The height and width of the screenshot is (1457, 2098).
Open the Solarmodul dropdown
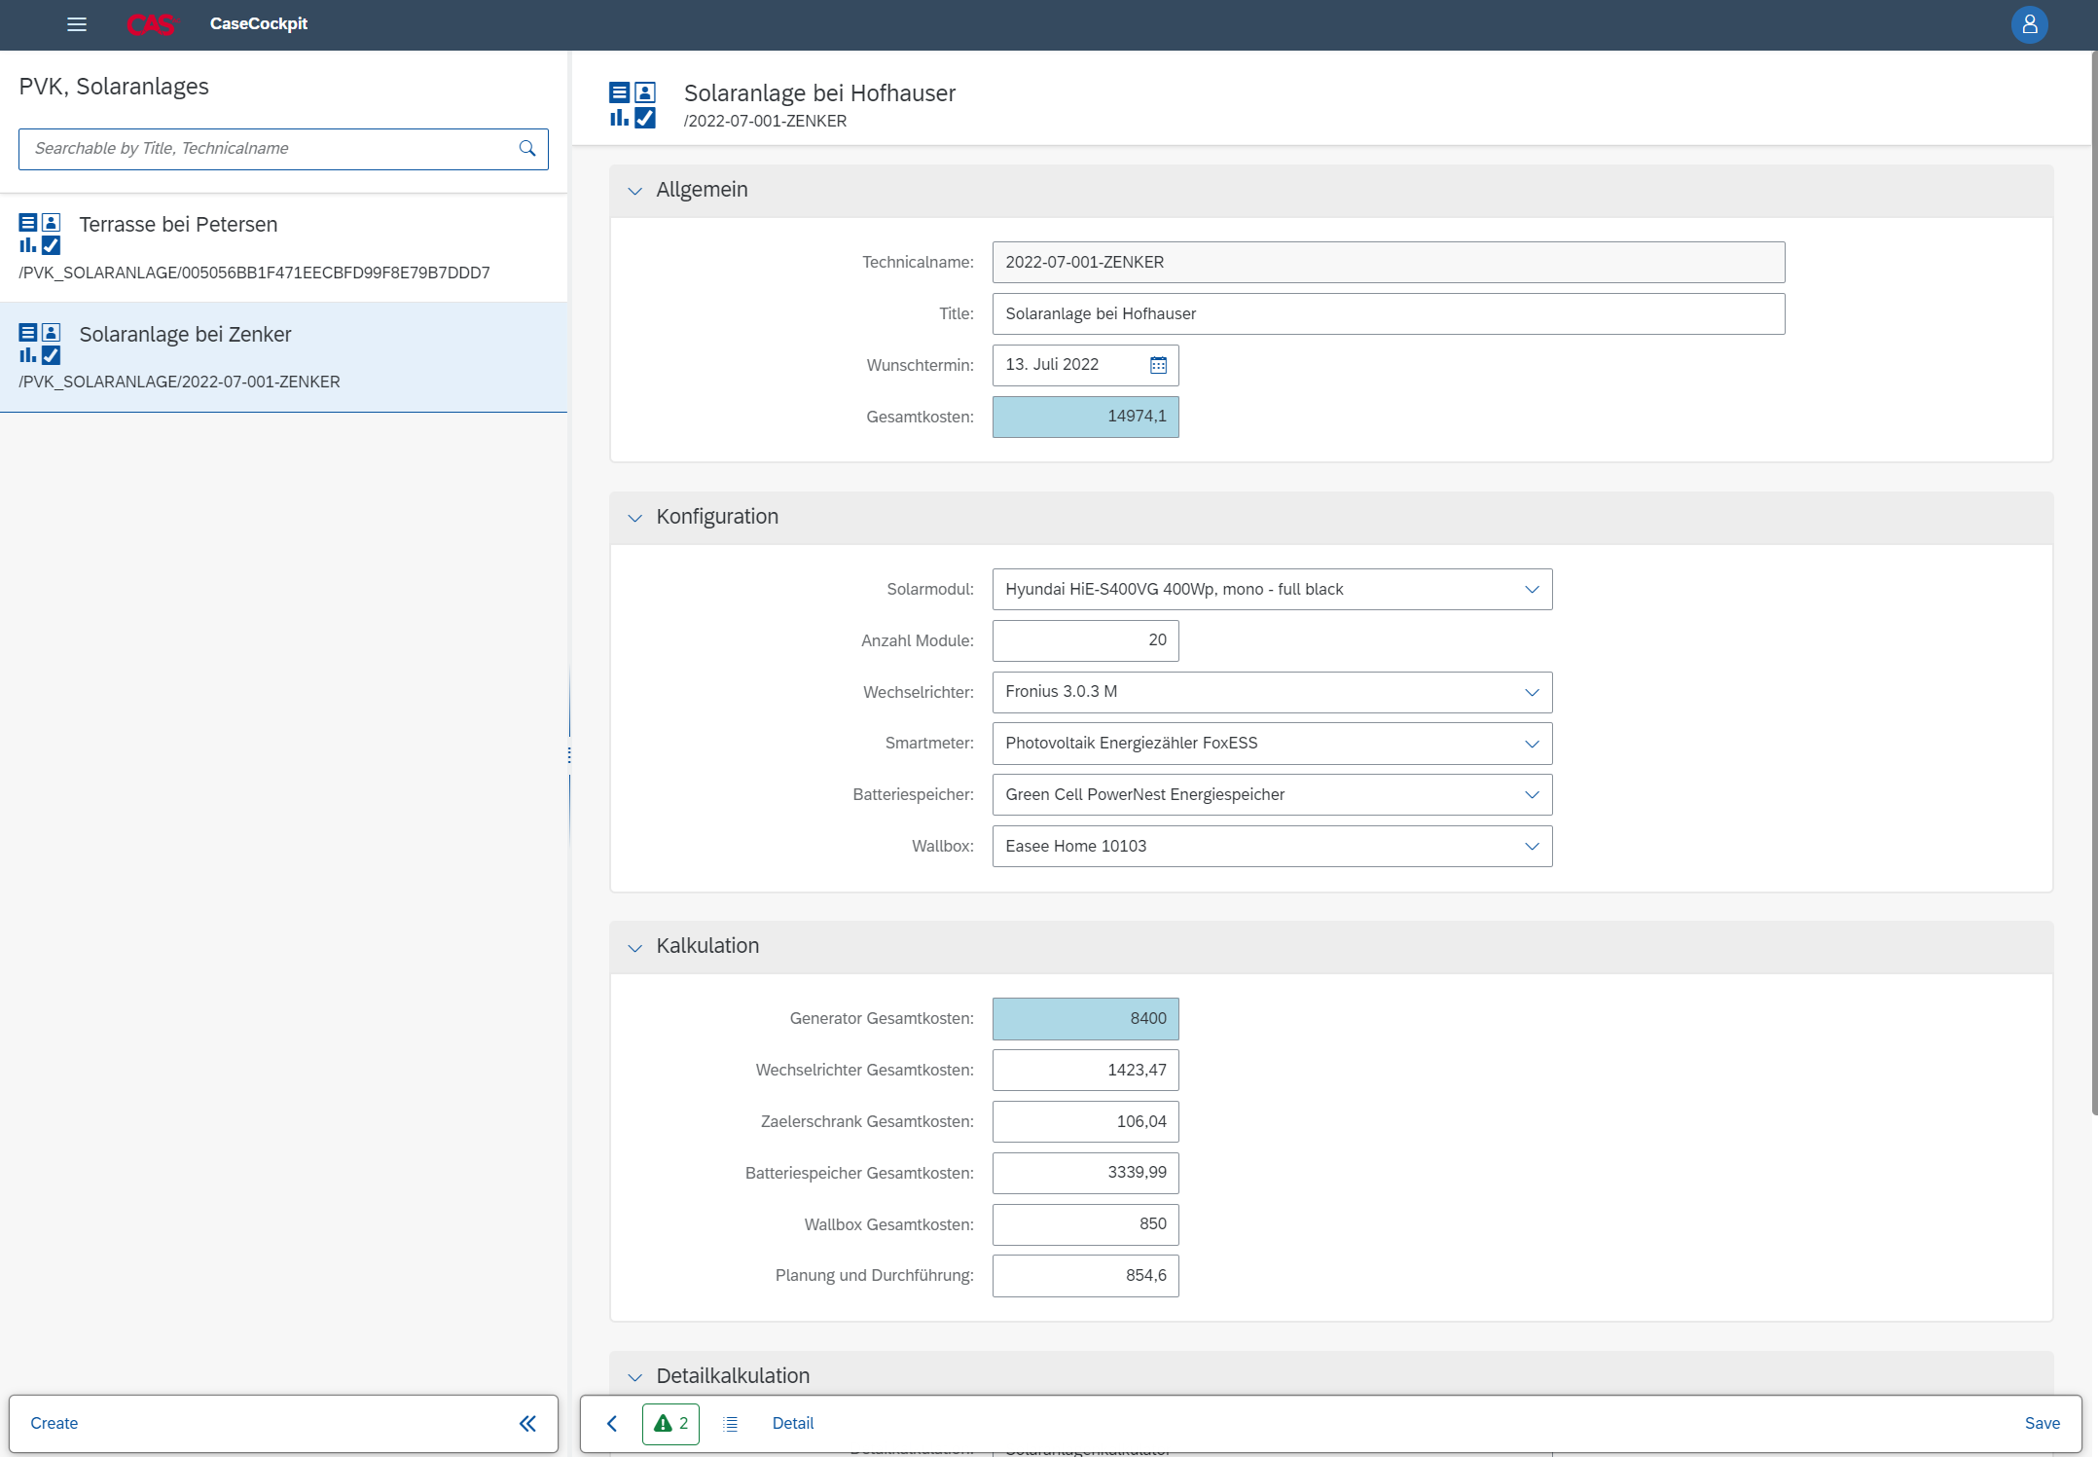pyautogui.click(x=1532, y=590)
